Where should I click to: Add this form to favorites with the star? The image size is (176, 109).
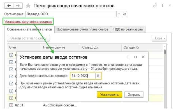28,6
